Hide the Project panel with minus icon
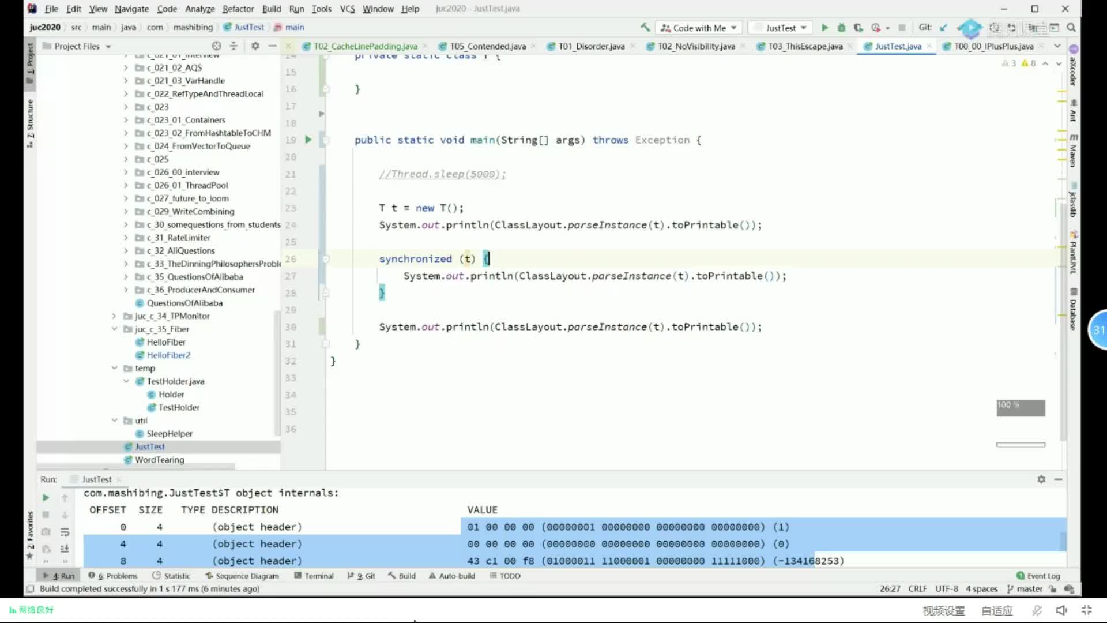 (272, 46)
